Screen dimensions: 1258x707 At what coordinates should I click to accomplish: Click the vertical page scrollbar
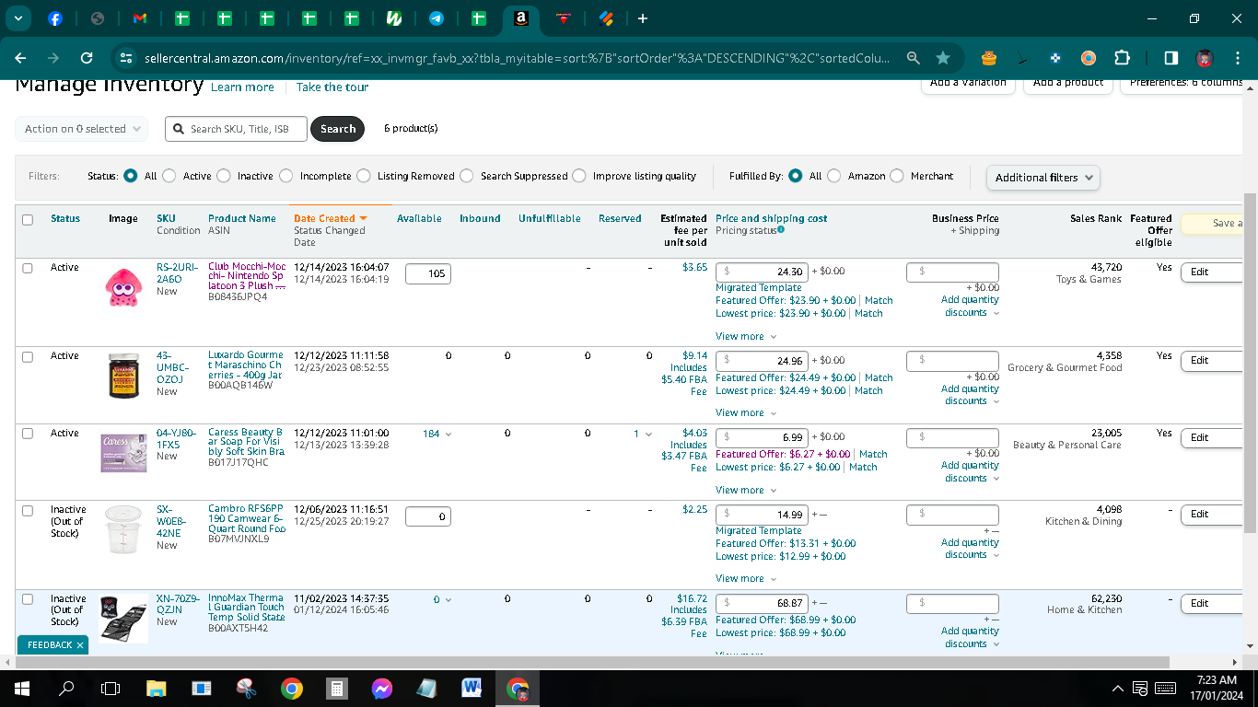(x=1250, y=363)
